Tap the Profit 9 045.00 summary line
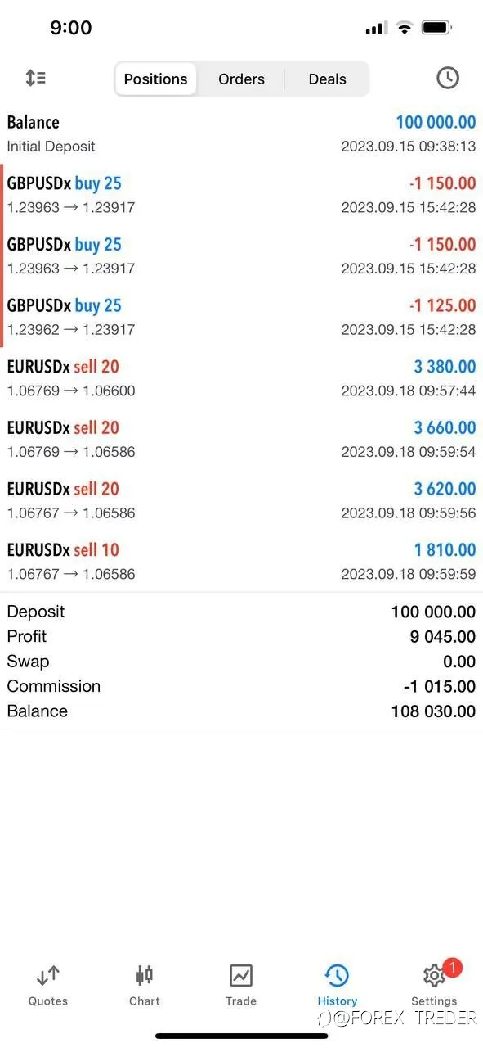This screenshot has height=1048, width=483. pos(241,636)
